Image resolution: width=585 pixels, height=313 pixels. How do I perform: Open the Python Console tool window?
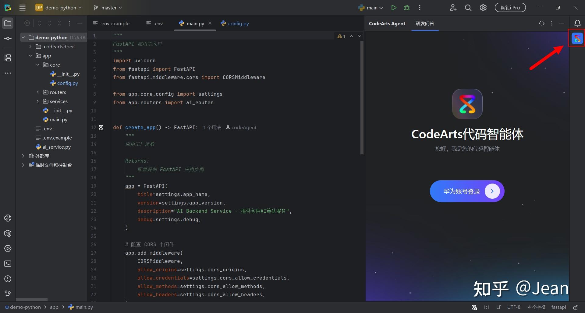(8, 218)
